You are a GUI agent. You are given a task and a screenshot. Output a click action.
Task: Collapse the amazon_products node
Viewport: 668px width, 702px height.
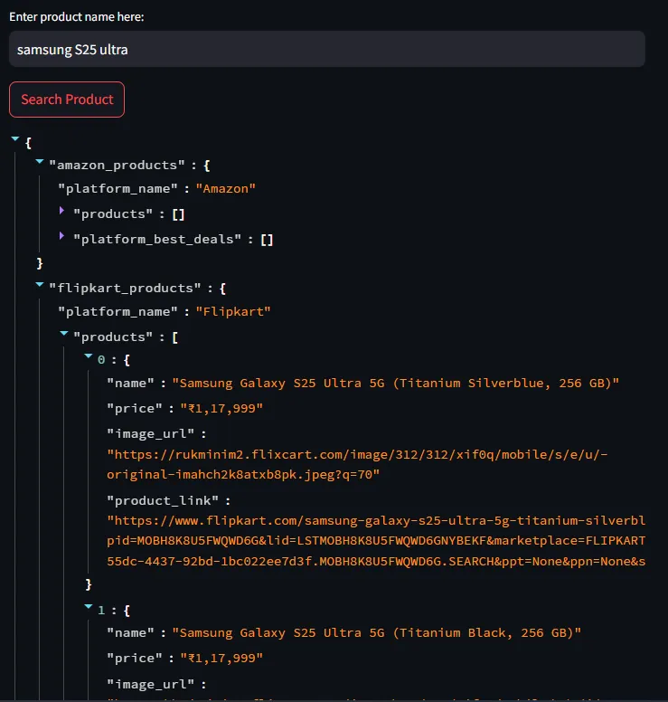coord(40,163)
